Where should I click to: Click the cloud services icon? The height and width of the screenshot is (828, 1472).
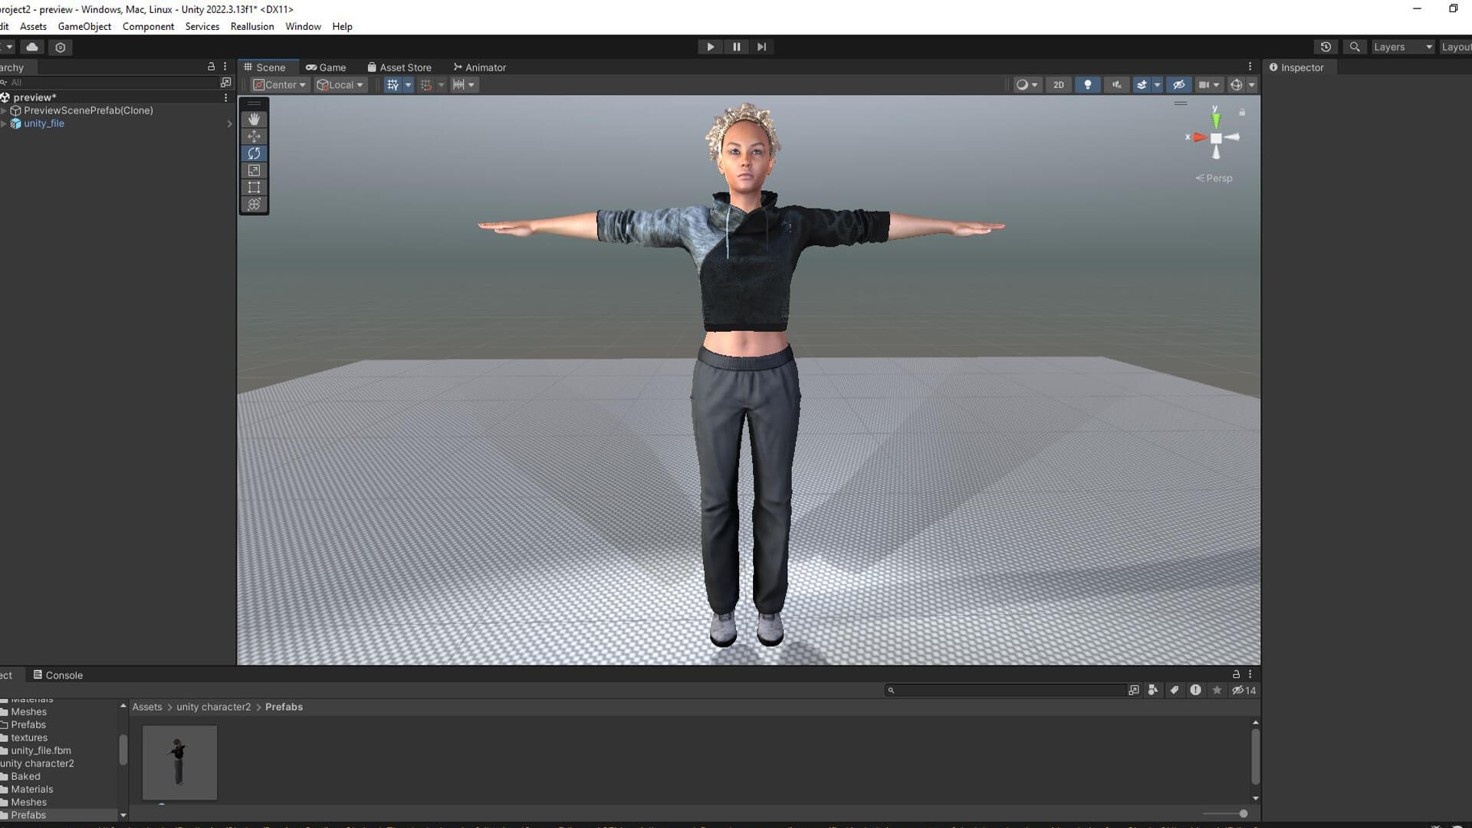tap(32, 47)
